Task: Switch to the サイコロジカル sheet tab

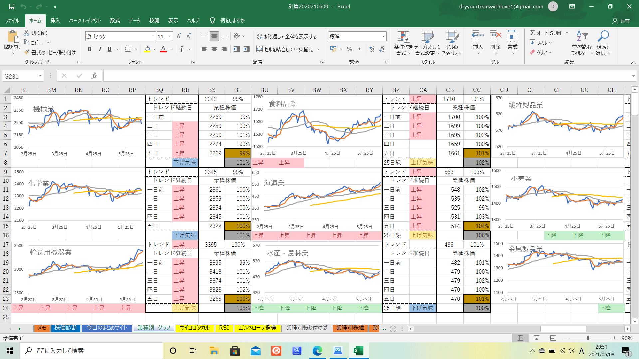Action: 194,328
